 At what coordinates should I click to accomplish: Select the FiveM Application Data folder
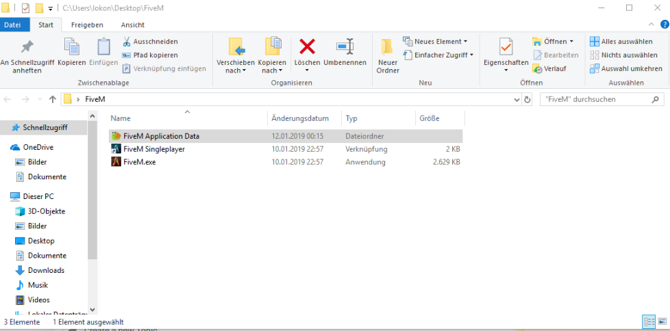(x=286, y=137)
